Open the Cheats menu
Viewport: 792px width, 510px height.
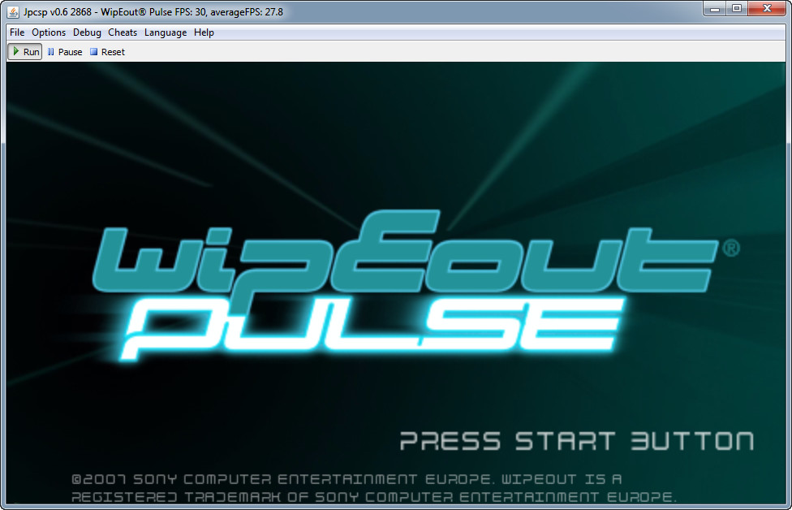click(123, 32)
